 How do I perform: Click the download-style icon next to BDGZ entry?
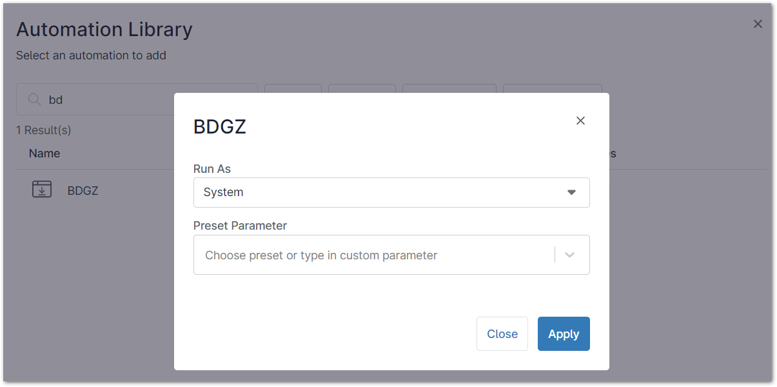pos(41,189)
